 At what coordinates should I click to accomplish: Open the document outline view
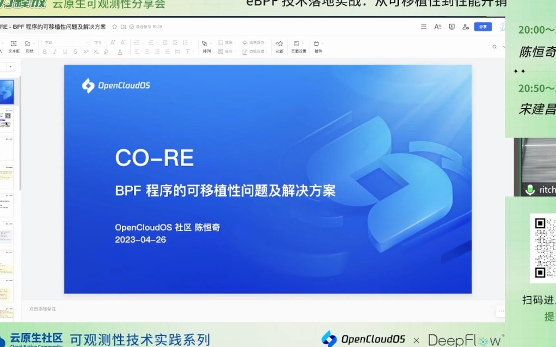pyautogui.click(x=438, y=27)
